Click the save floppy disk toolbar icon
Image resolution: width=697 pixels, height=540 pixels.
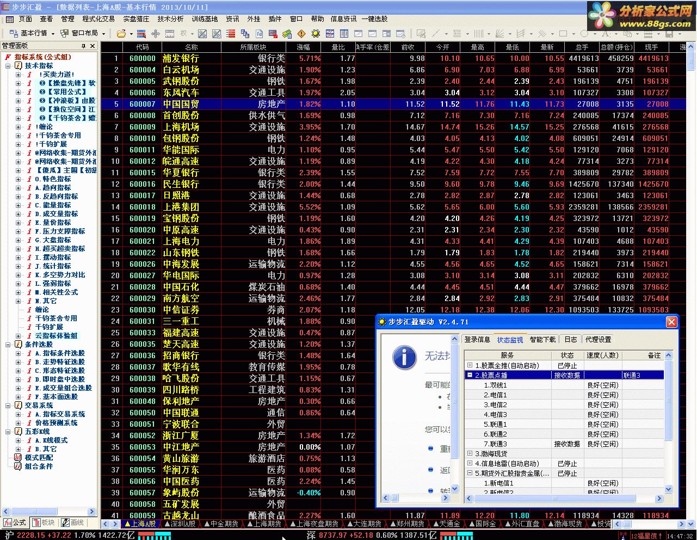click(669, 34)
